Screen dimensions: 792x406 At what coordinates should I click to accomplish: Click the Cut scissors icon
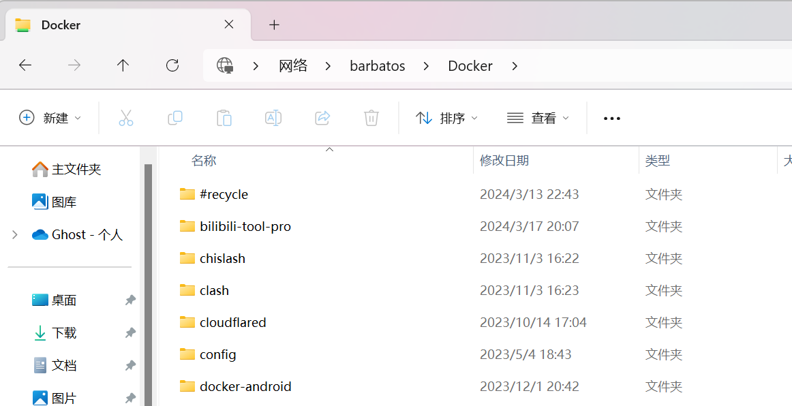pyautogui.click(x=126, y=118)
